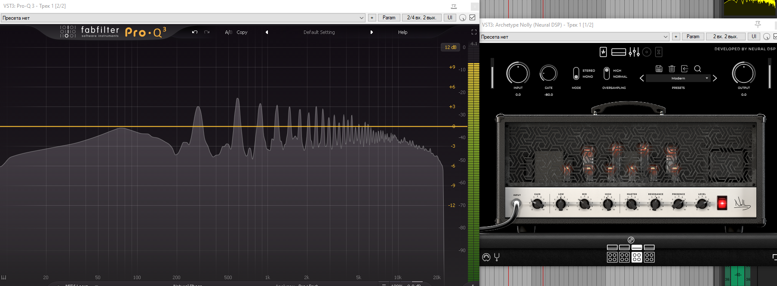Turn HIGH knob on amp
Screen dimensions: 777x286
(x=608, y=204)
